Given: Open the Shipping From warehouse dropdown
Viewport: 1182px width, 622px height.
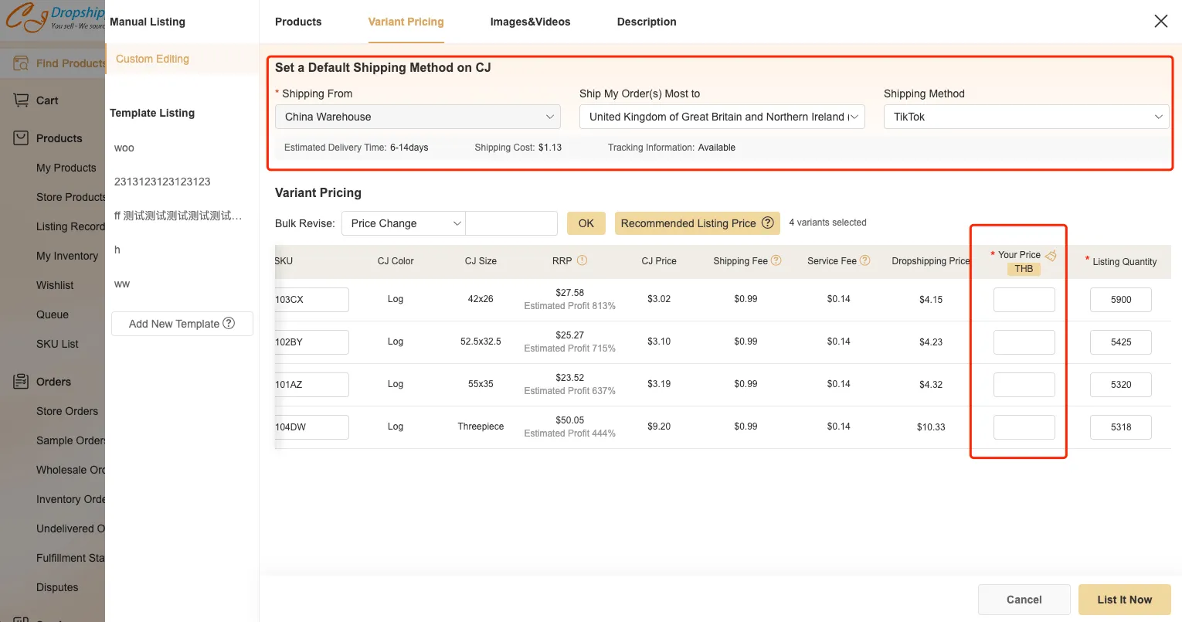Looking at the screenshot, I should [x=417, y=117].
